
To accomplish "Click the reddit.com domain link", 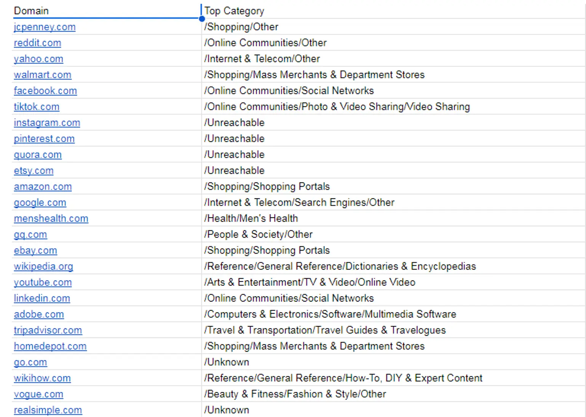I will [x=37, y=43].
